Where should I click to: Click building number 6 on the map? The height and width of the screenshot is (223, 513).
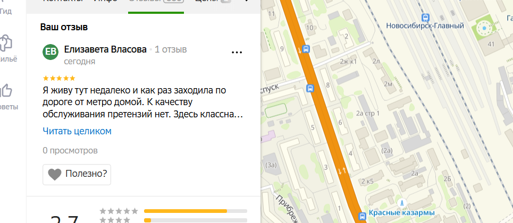point(340,122)
